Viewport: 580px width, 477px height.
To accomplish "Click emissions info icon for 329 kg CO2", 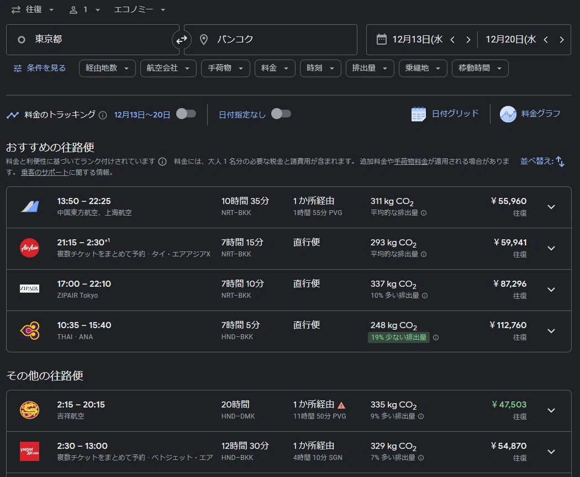I will [x=421, y=458].
